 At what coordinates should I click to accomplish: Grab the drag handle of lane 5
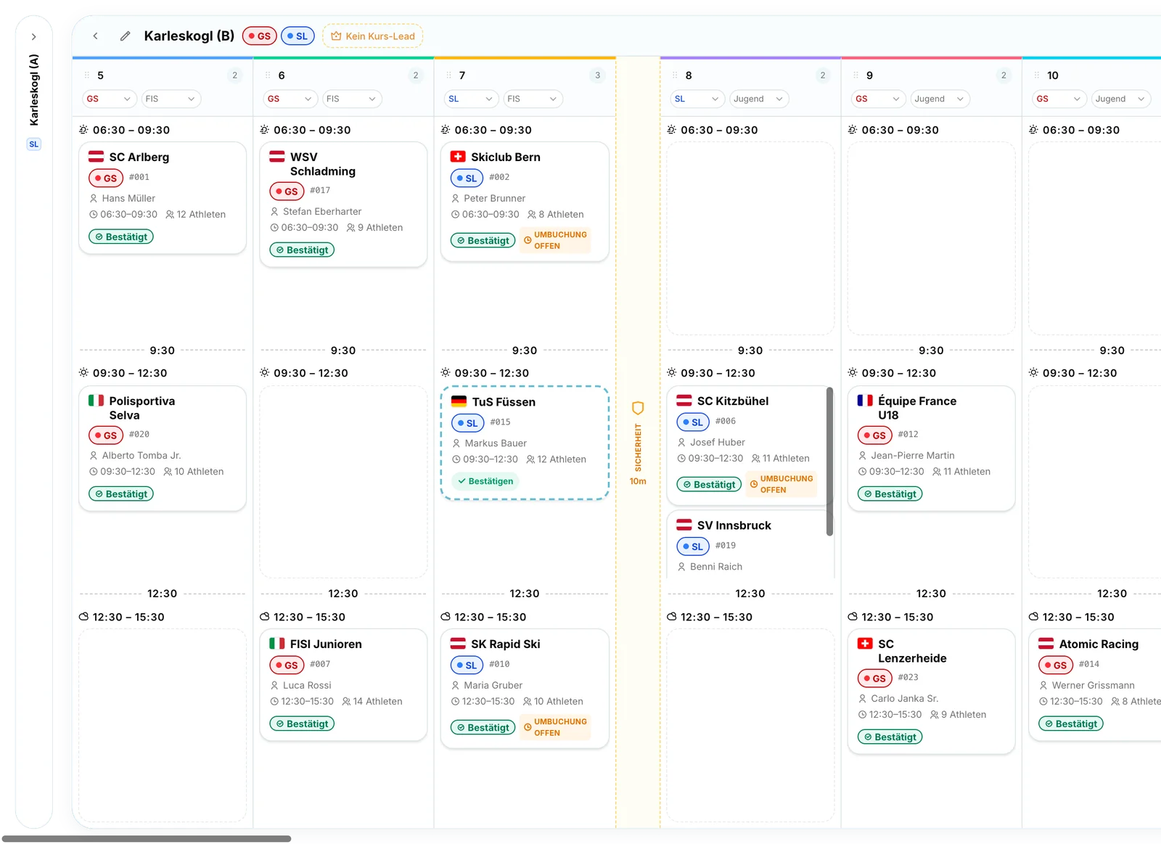(x=87, y=75)
